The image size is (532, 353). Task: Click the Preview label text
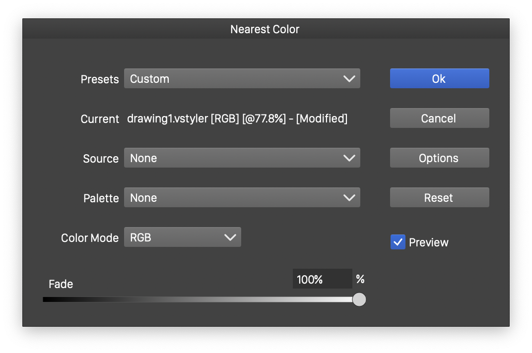[x=428, y=242]
